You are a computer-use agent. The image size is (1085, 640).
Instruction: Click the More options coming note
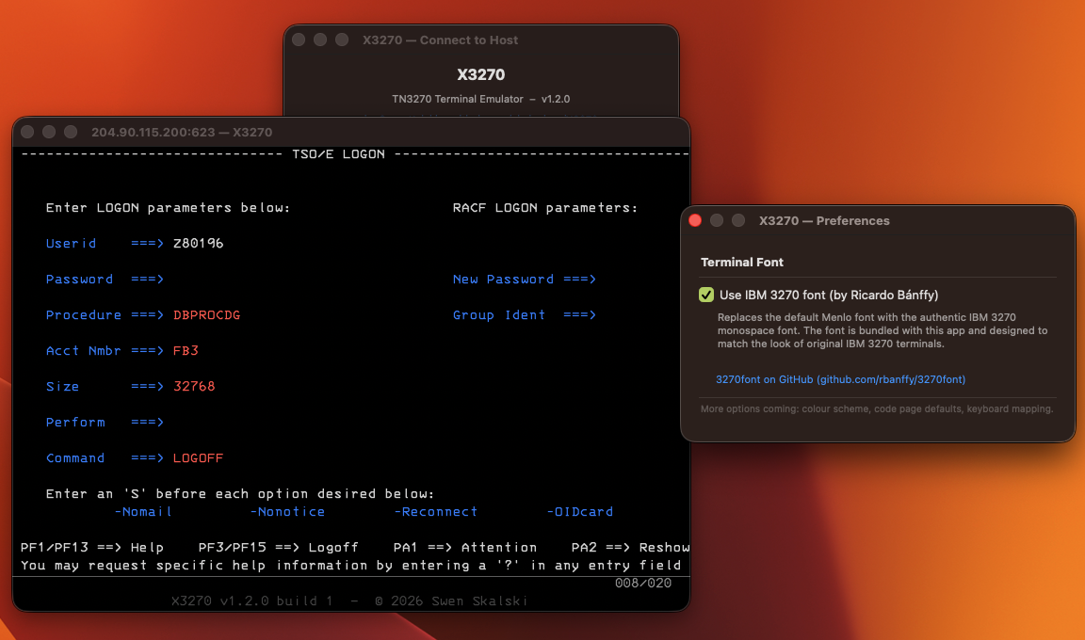pos(877,409)
